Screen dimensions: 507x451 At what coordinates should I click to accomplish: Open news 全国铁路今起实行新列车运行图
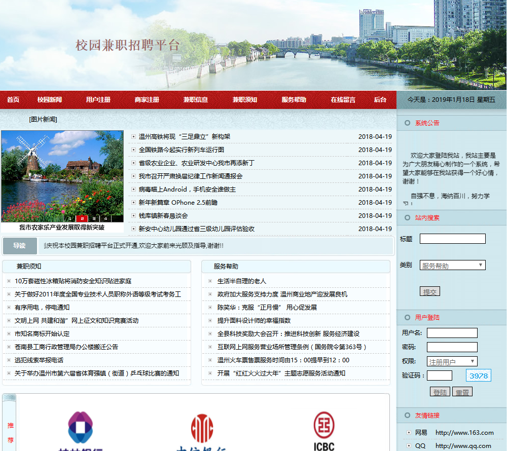[181, 150]
